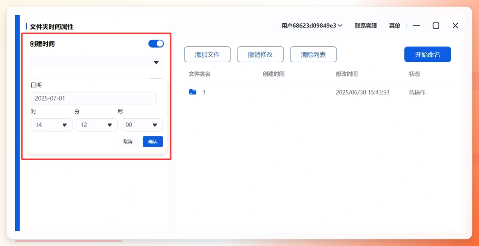
Task: Click the 取消 button
Action: point(128,142)
